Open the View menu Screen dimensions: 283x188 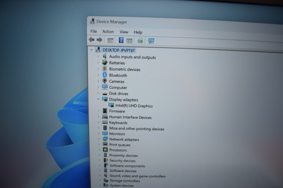click(x=124, y=32)
